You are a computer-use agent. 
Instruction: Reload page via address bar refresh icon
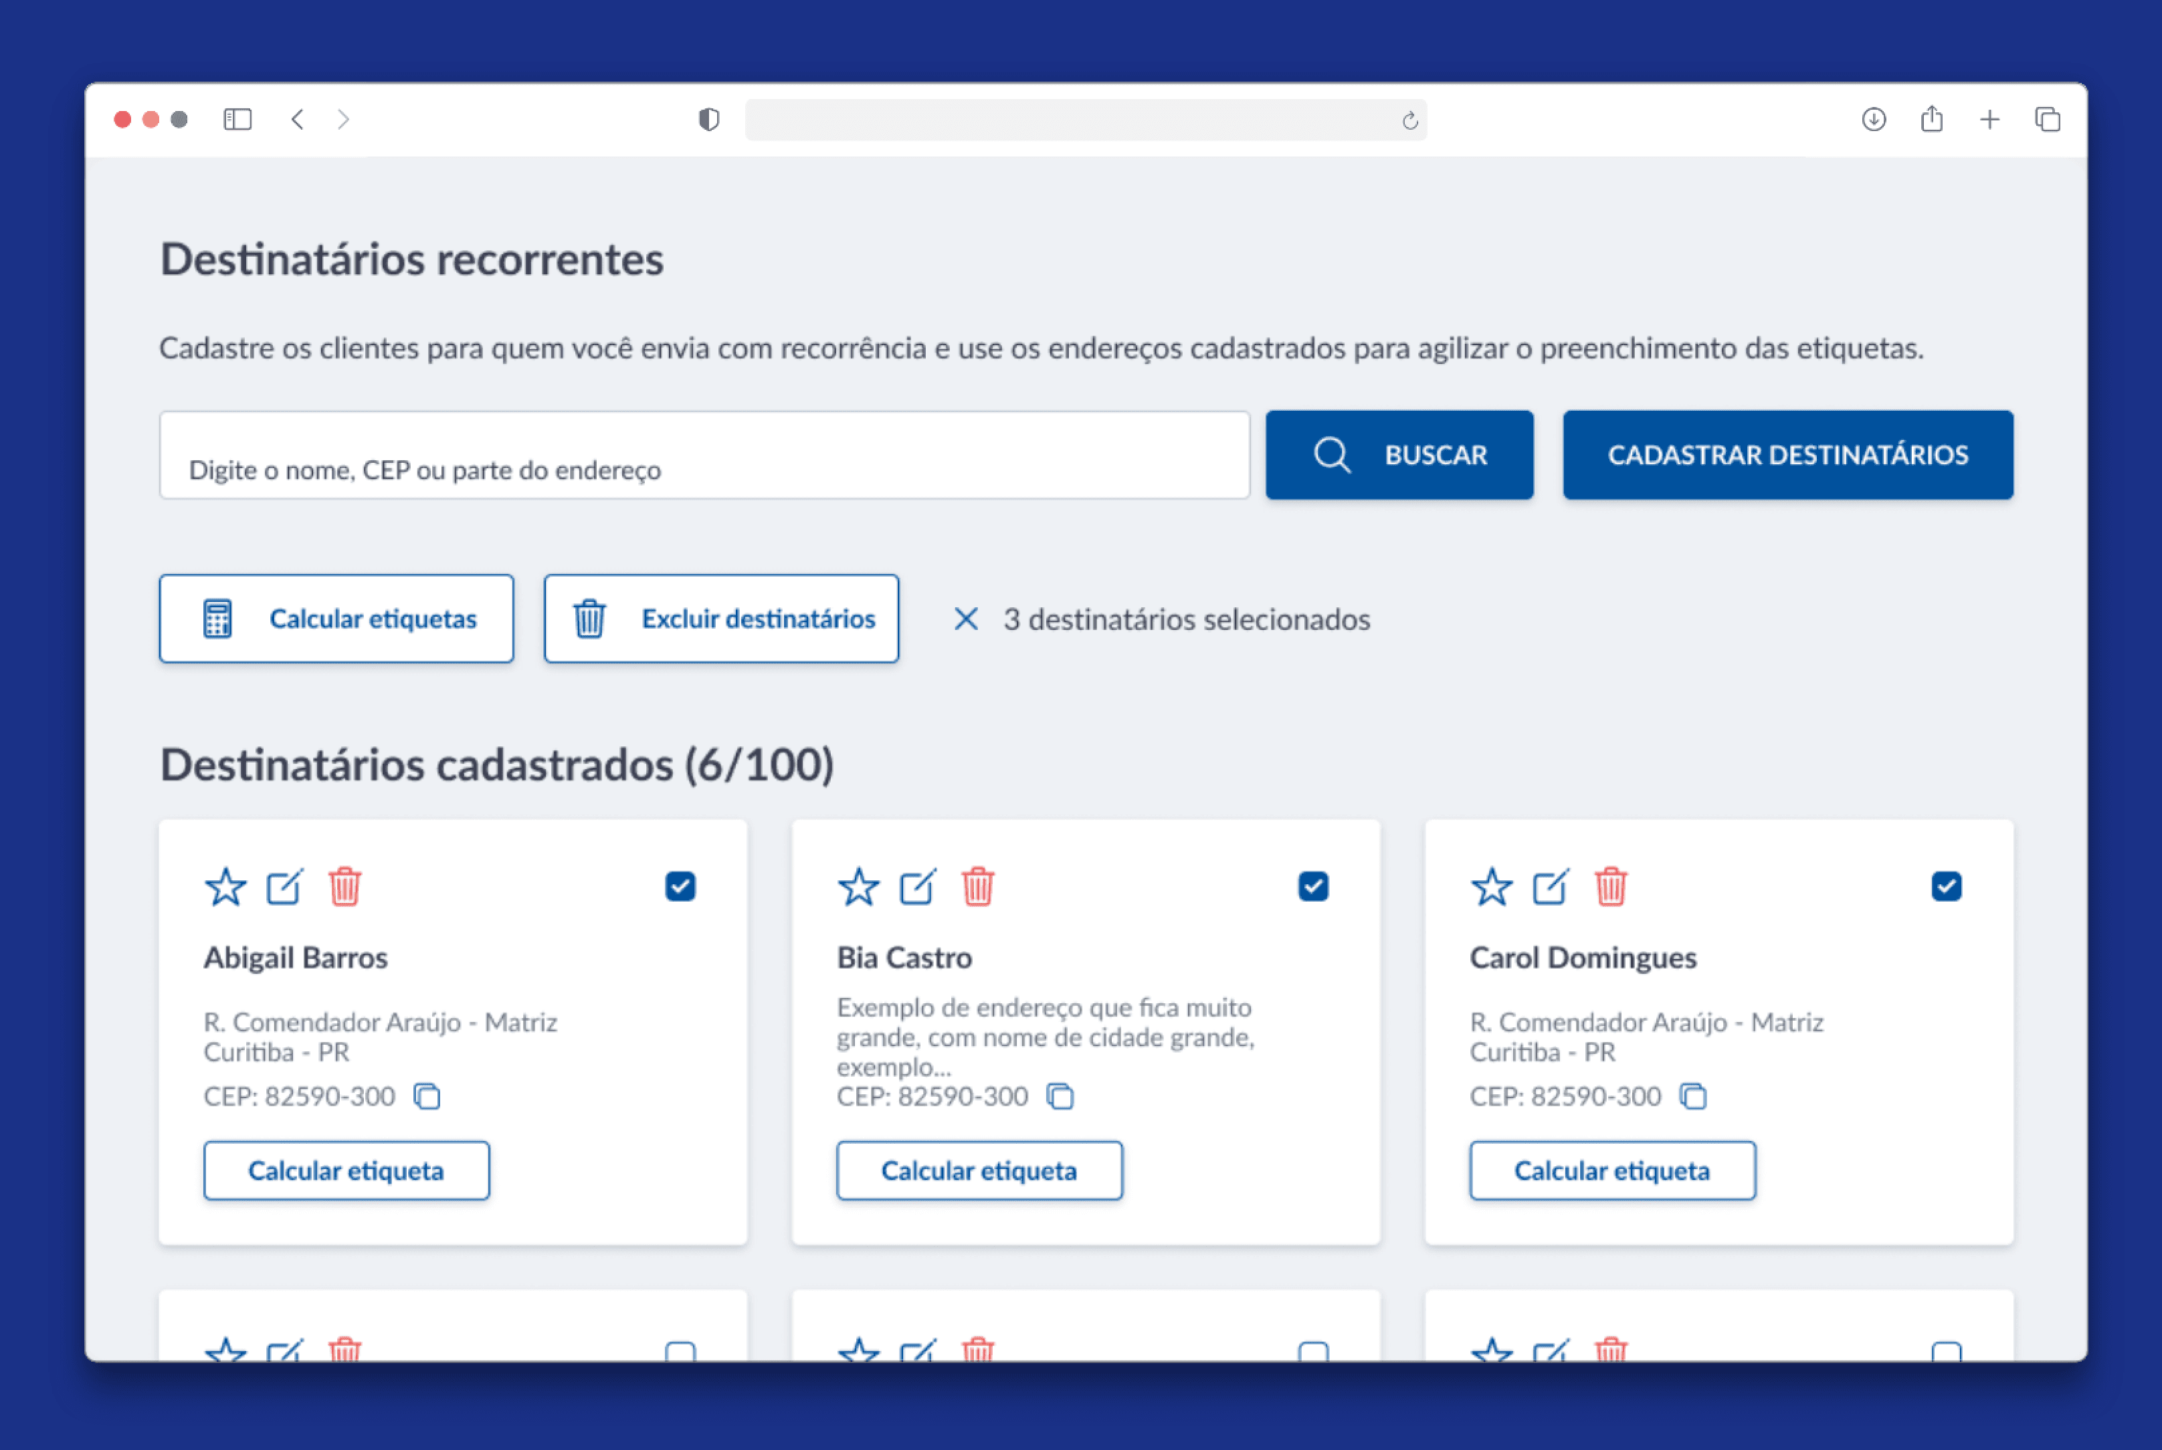click(1409, 120)
